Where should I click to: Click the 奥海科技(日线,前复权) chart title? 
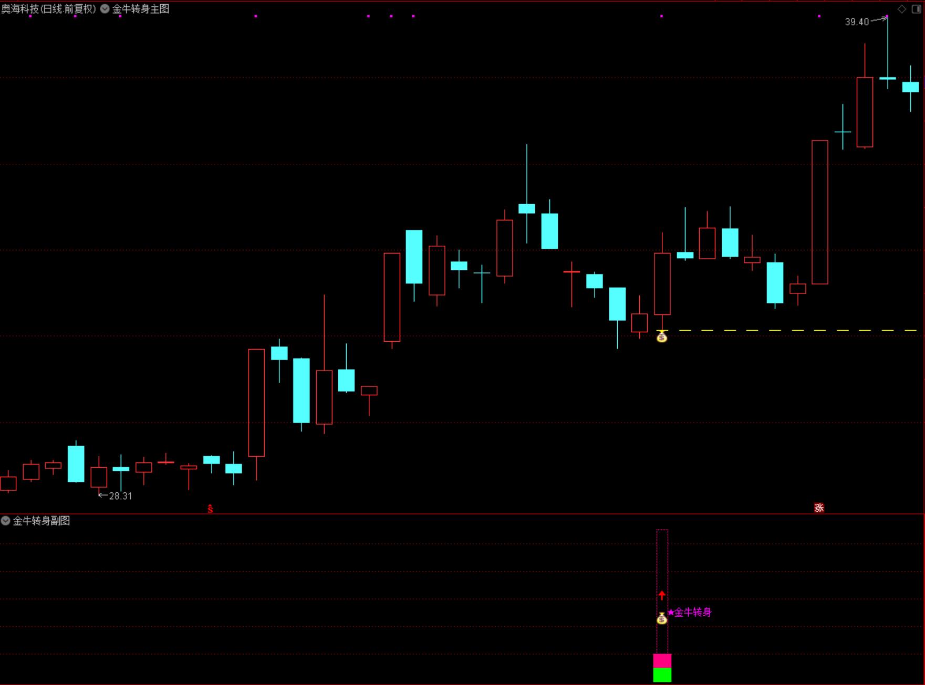coord(49,9)
